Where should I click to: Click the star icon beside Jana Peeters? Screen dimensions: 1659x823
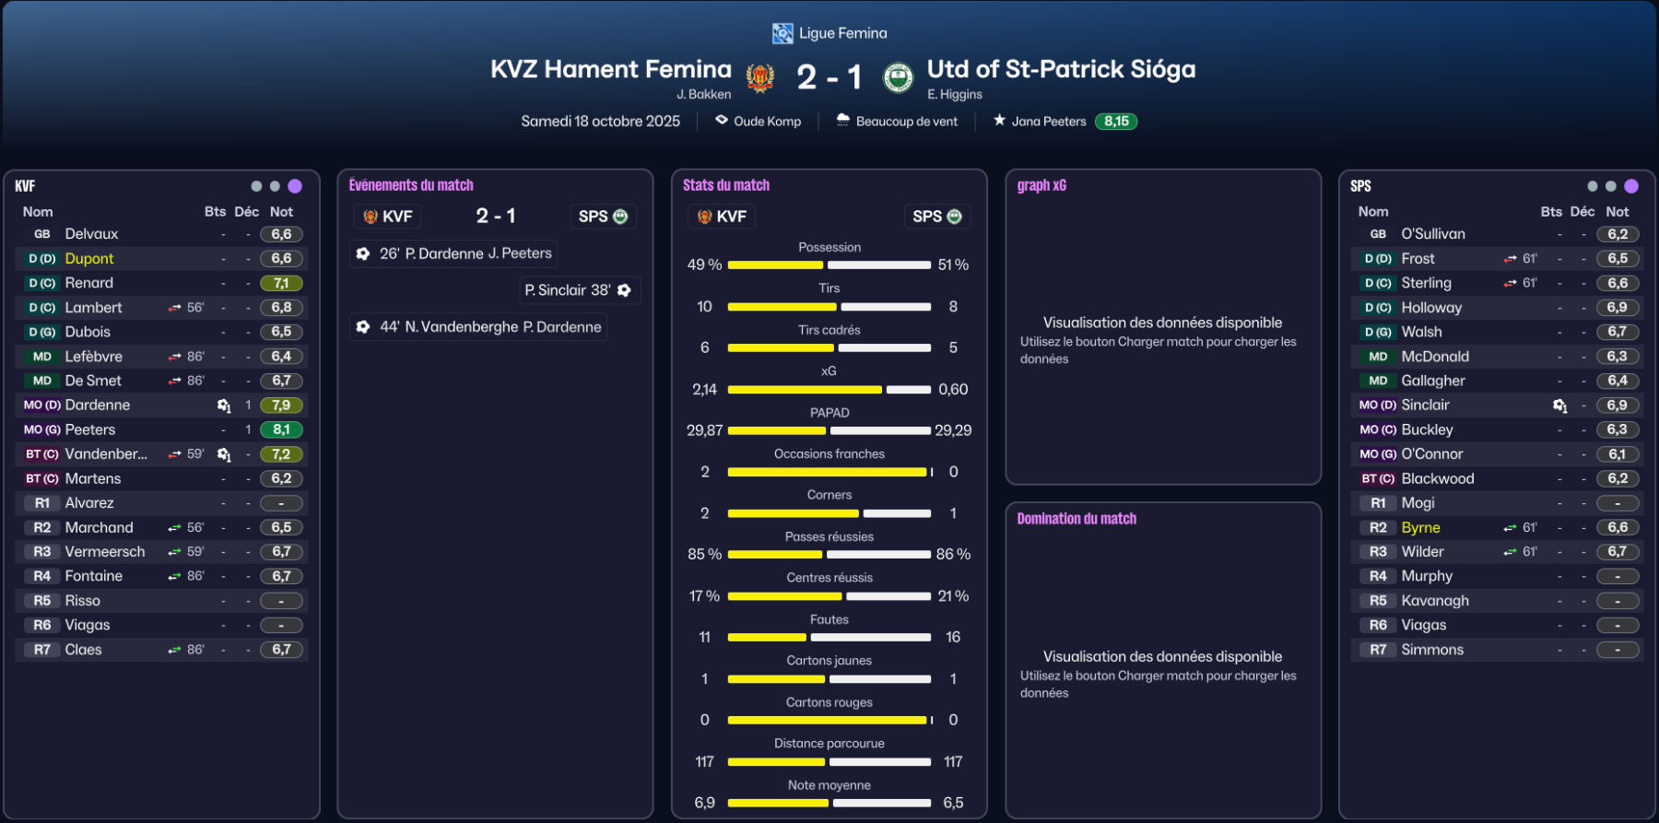[x=999, y=120]
